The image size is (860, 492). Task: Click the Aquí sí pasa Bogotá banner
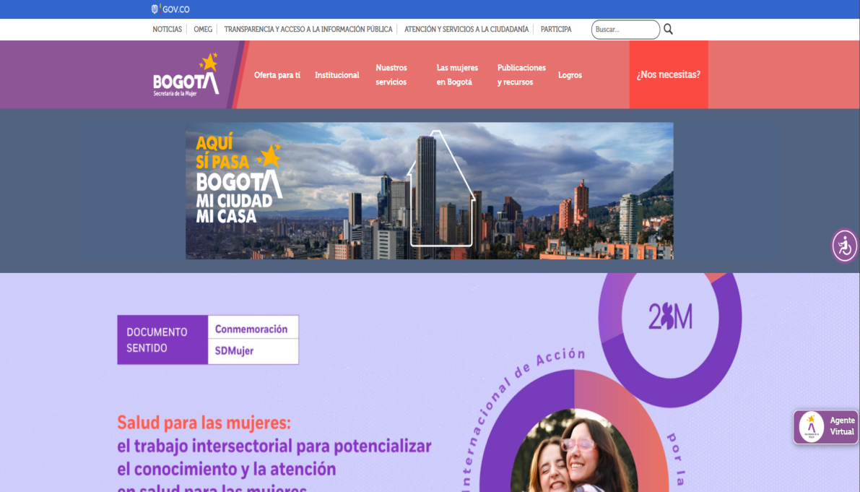[x=430, y=191]
